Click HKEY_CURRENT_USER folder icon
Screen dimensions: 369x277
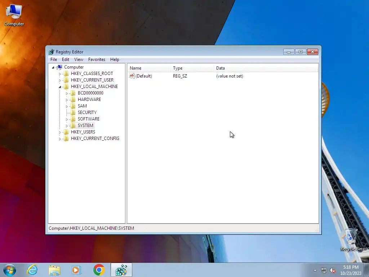click(66, 80)
